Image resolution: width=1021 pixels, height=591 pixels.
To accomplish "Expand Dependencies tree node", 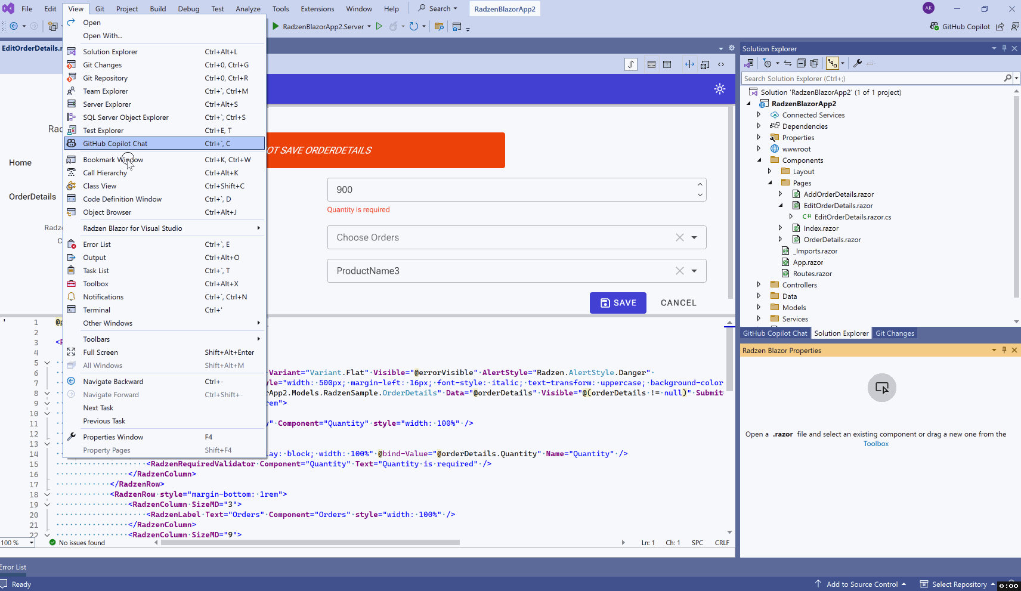I will point(759,126).
